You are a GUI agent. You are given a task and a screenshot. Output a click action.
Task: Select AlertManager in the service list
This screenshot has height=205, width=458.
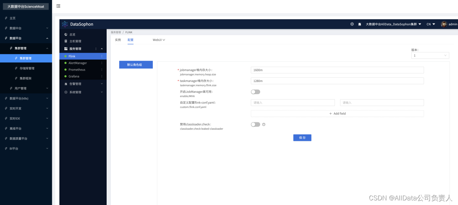click(83, 63)
